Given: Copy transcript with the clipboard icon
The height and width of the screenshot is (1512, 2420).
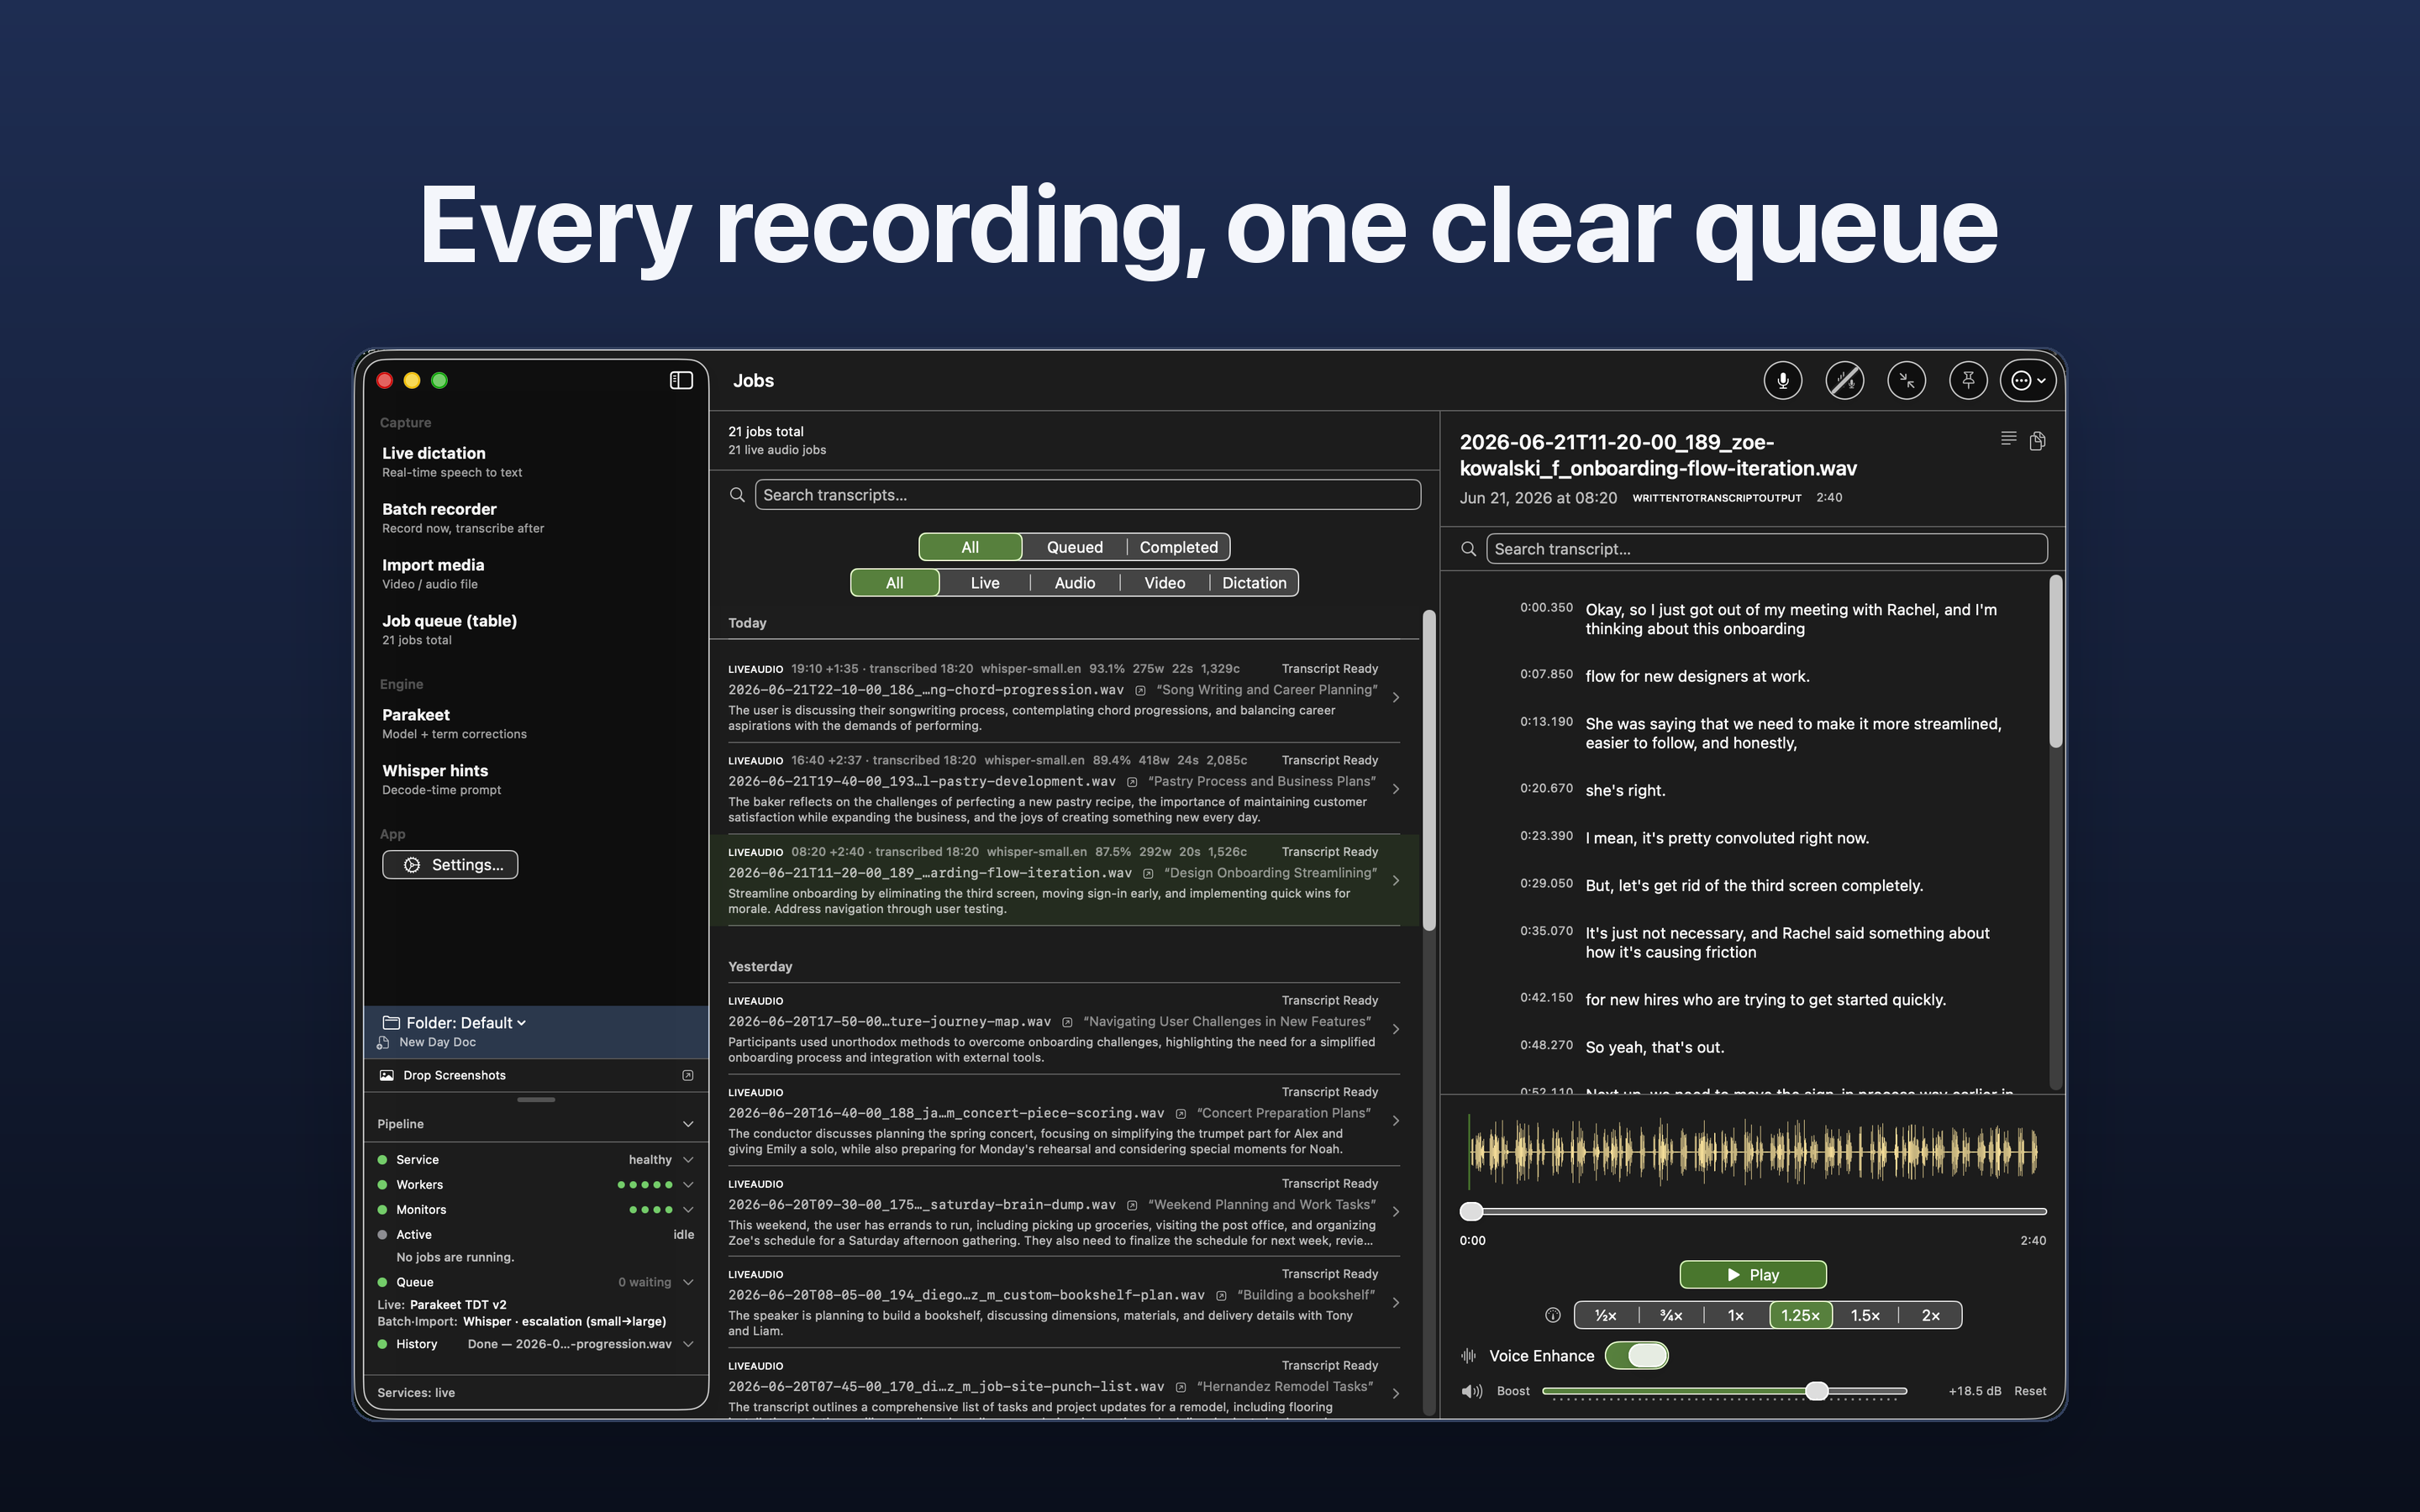Looking at the screenshot, I should [x=2037, y=441].
